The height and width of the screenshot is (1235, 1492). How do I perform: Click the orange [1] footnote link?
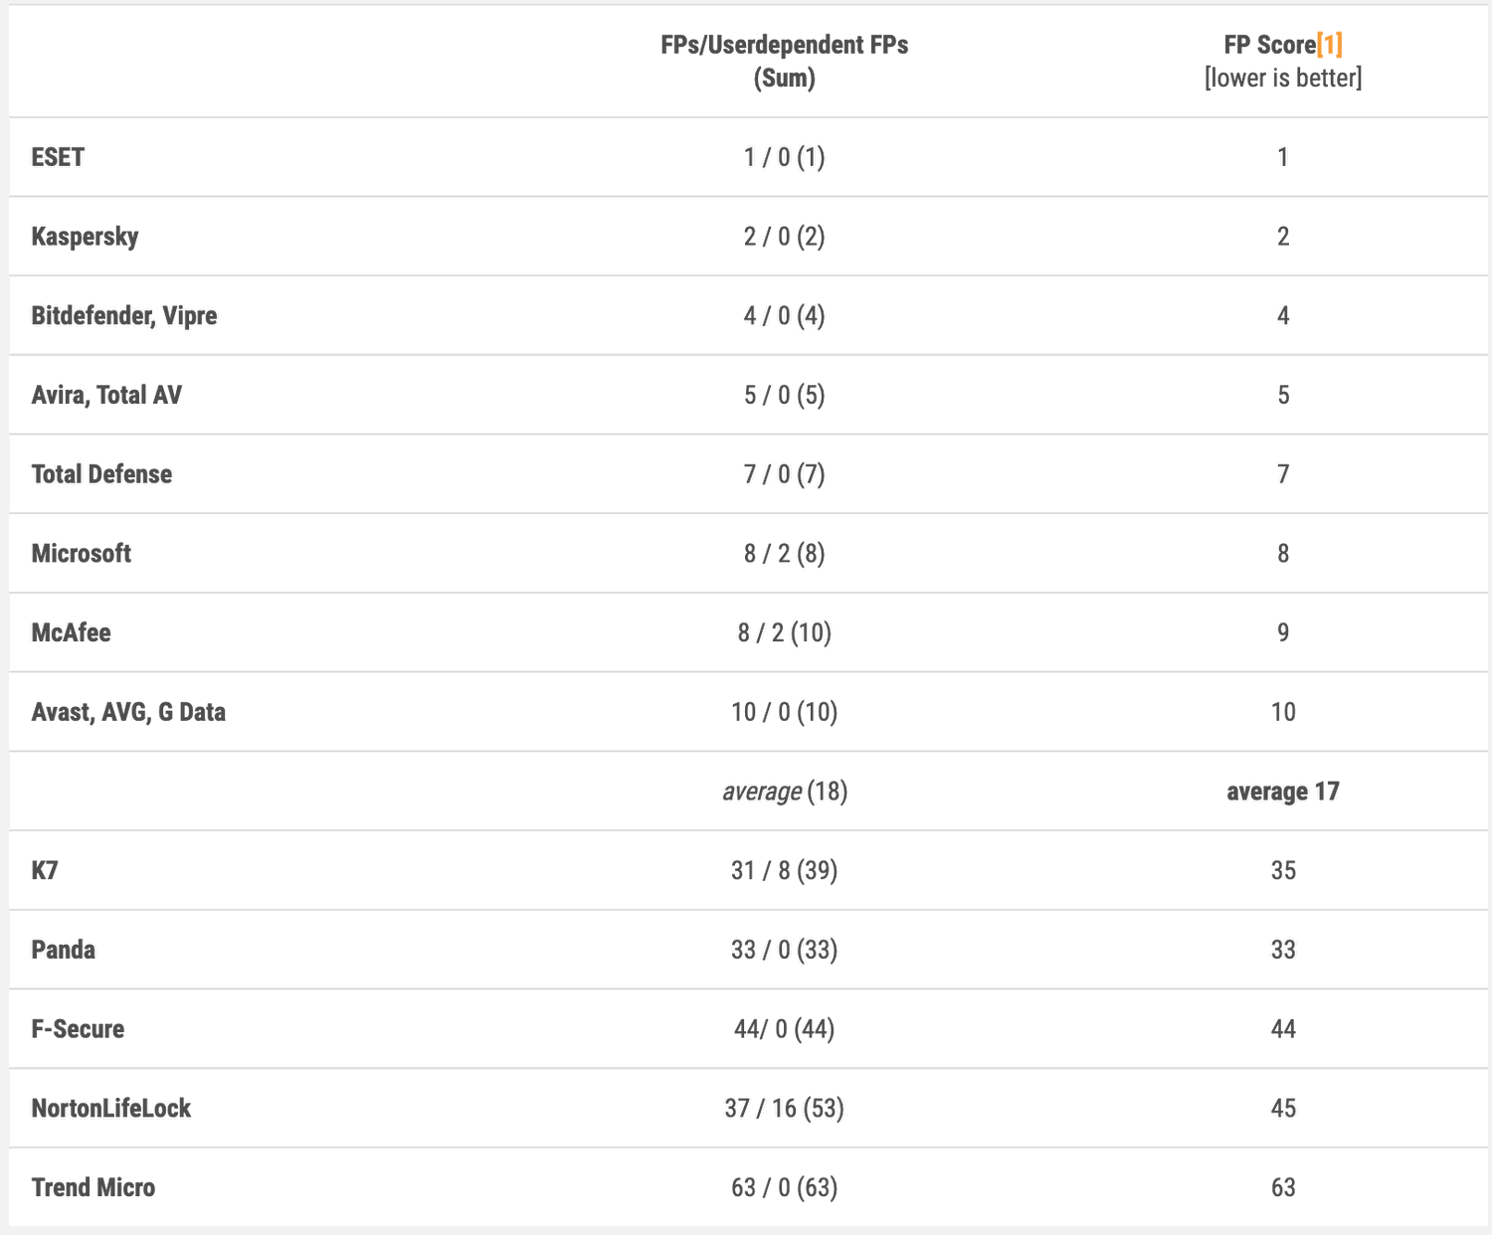coord(1330,45)
